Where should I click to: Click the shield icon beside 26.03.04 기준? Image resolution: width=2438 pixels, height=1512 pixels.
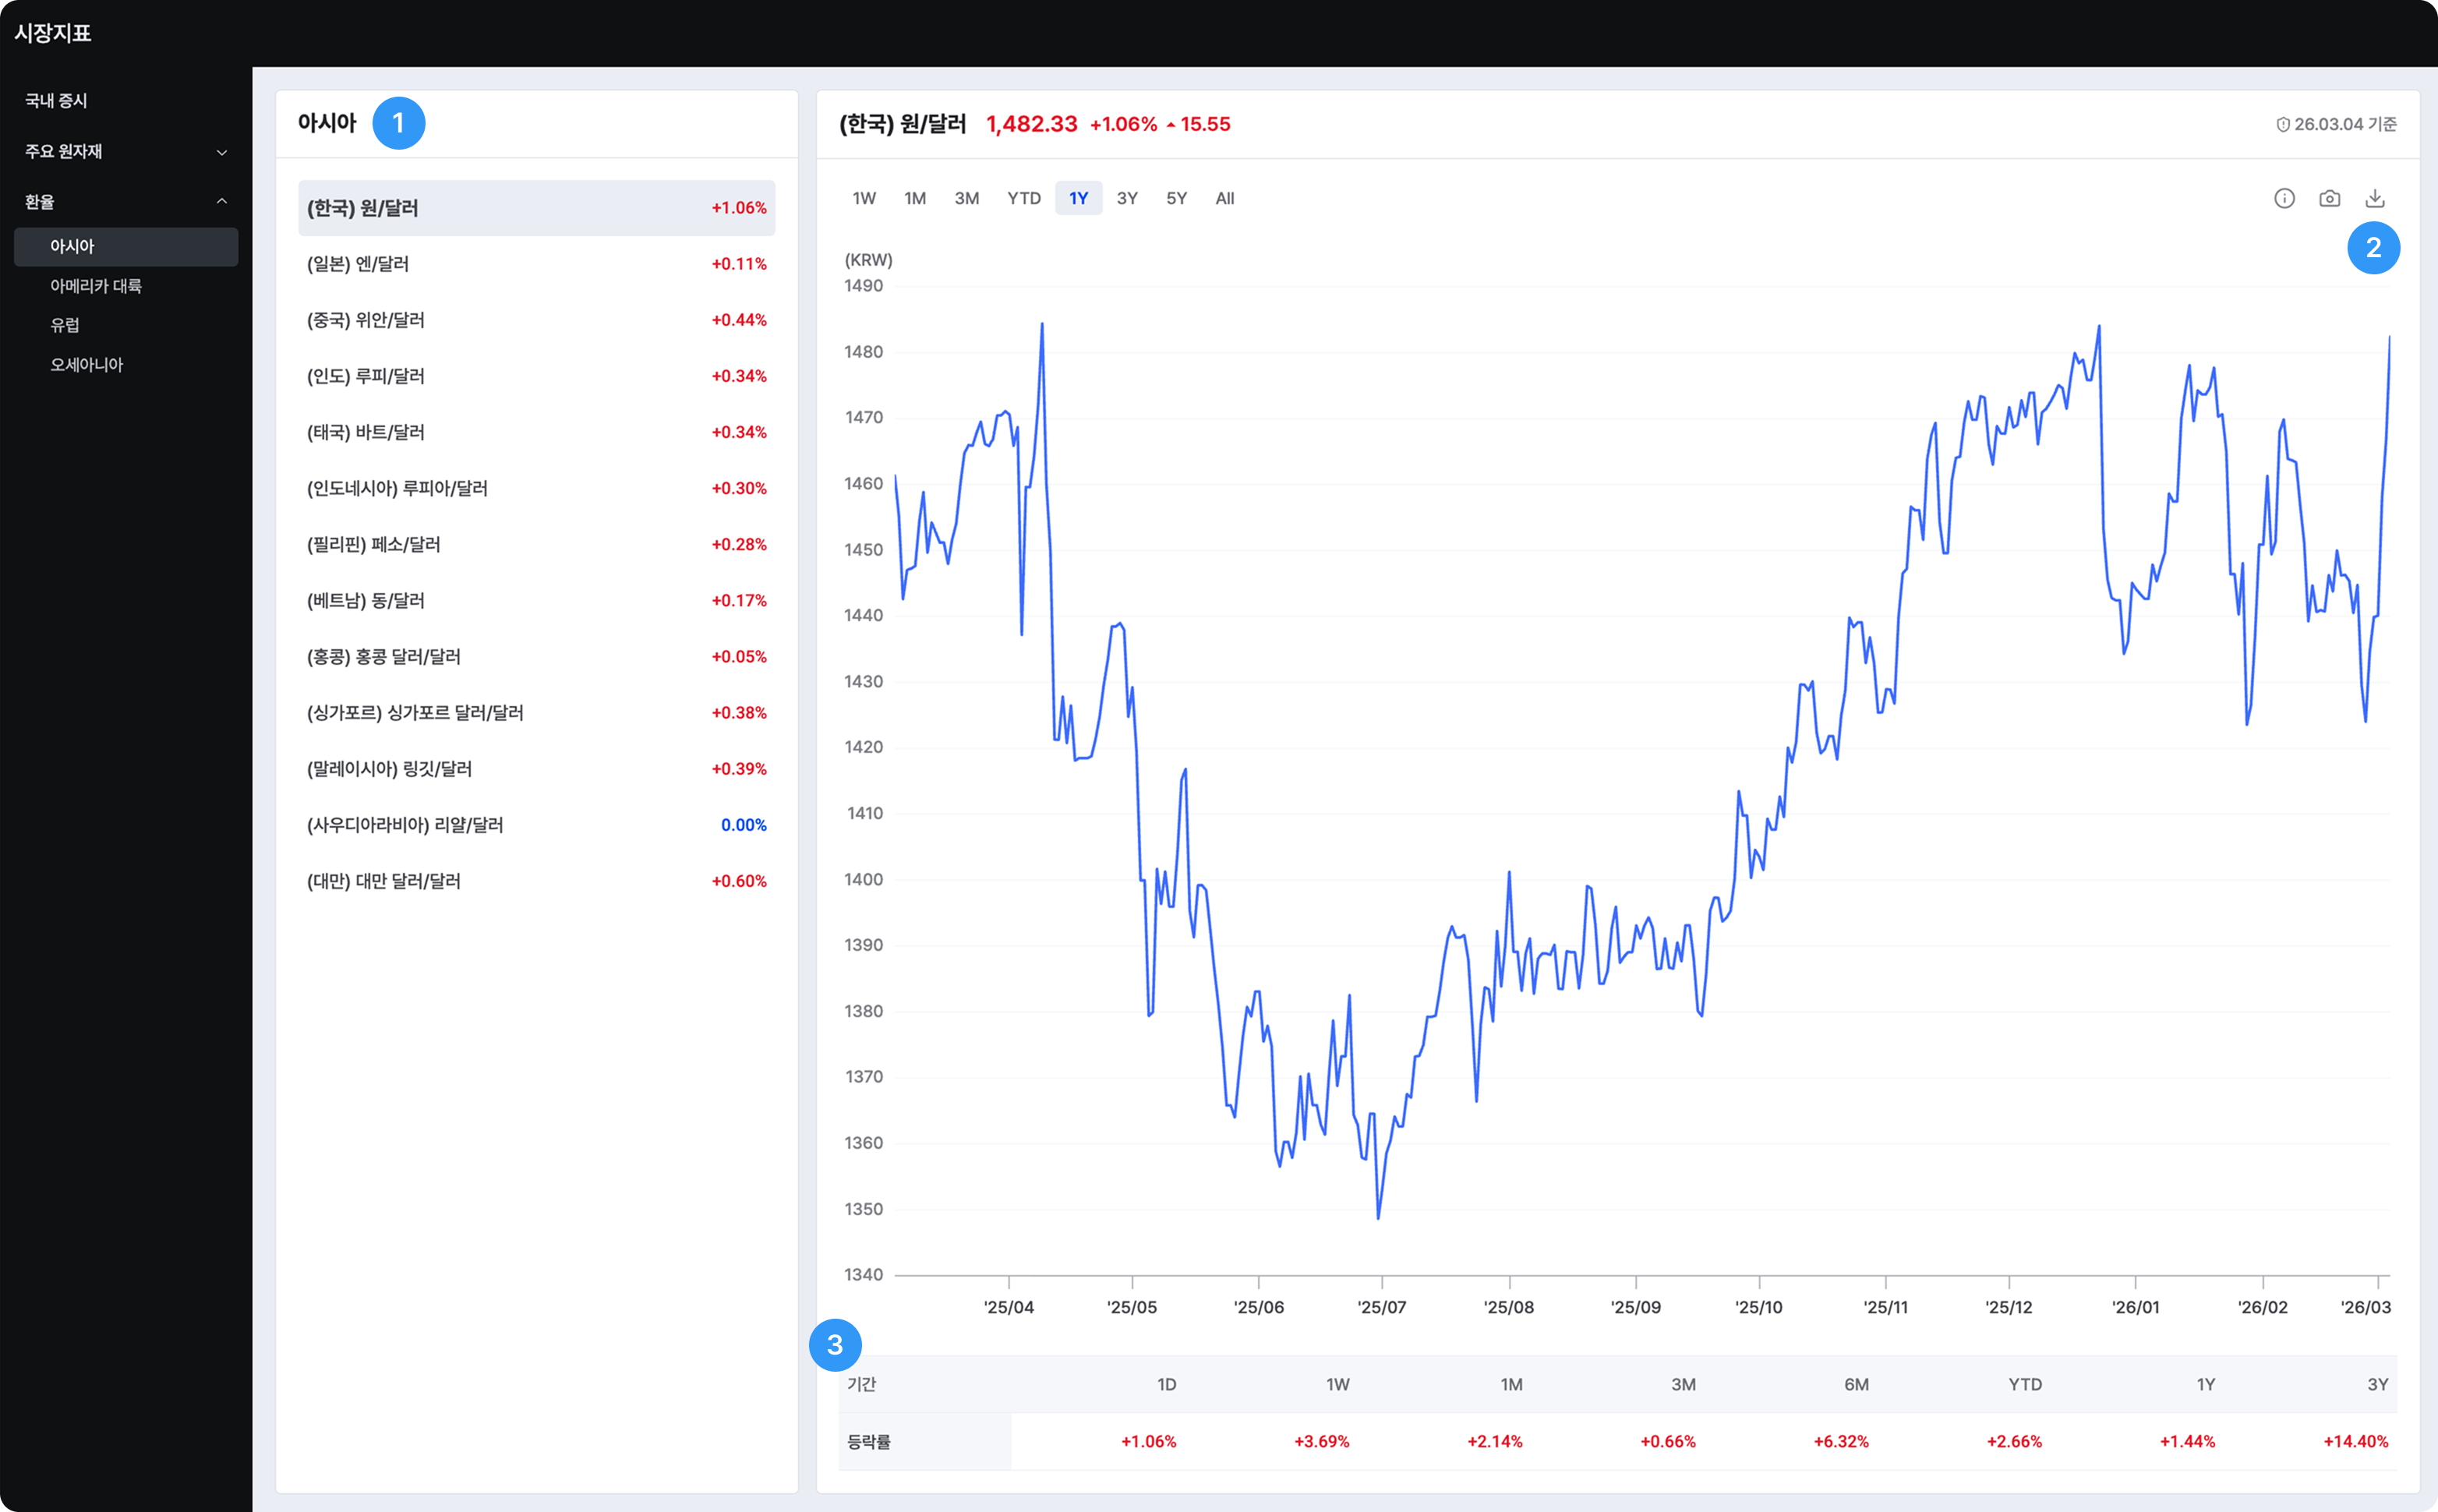2283,125
